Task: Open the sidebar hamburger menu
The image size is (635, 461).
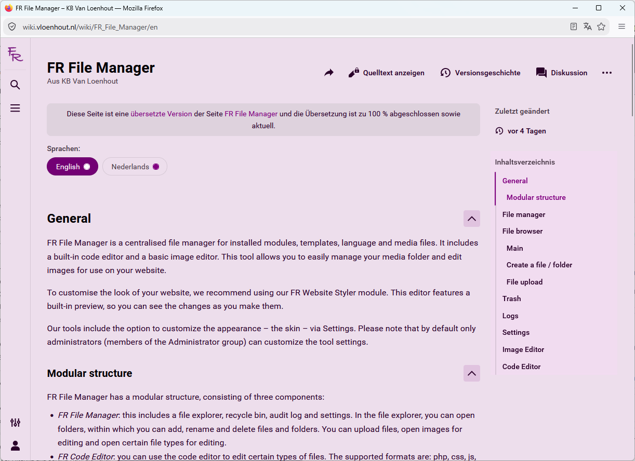Action: tap(15, 108)
